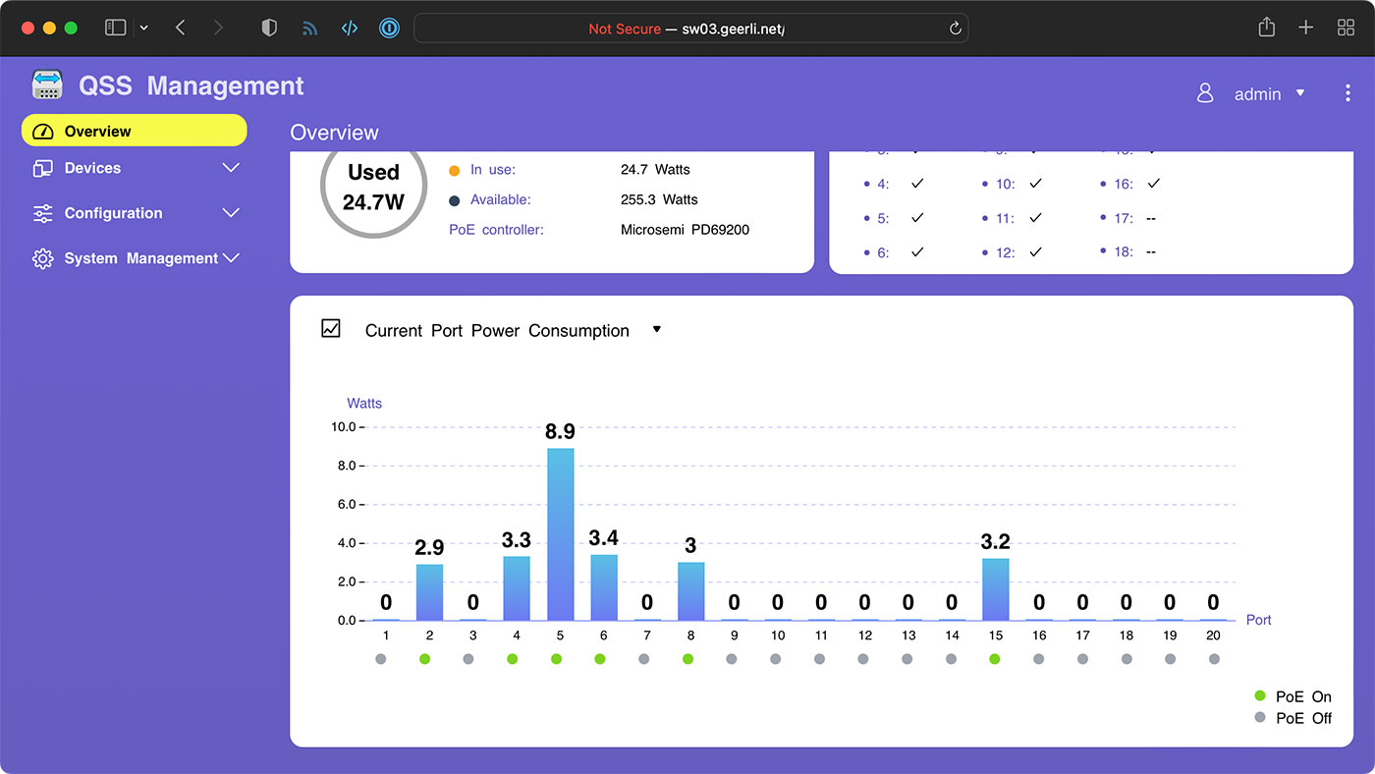Click the System Management gear icon

pyautogui.click(x=42, y=258)
